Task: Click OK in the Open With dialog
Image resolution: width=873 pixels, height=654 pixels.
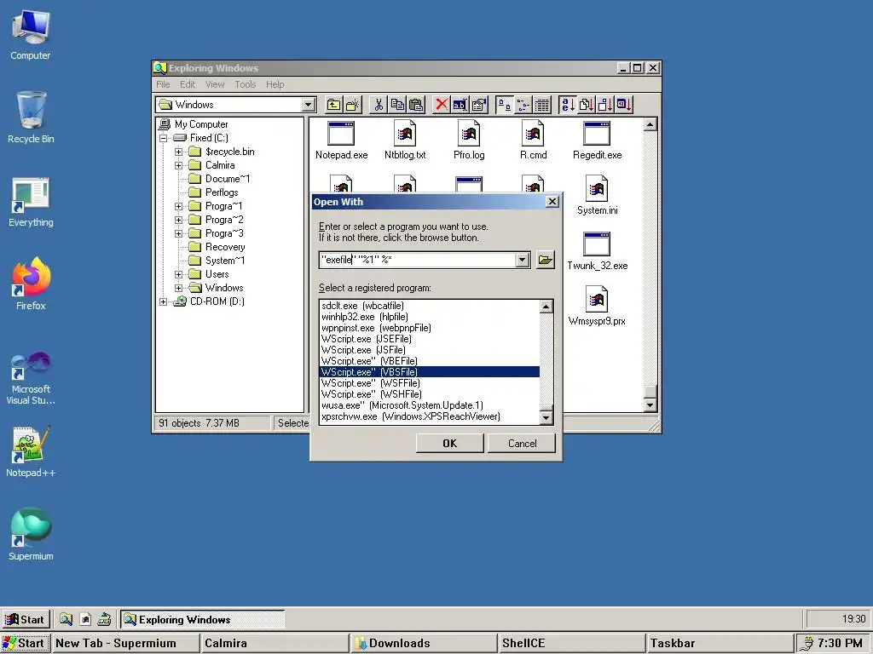Action: pos(450,443)
